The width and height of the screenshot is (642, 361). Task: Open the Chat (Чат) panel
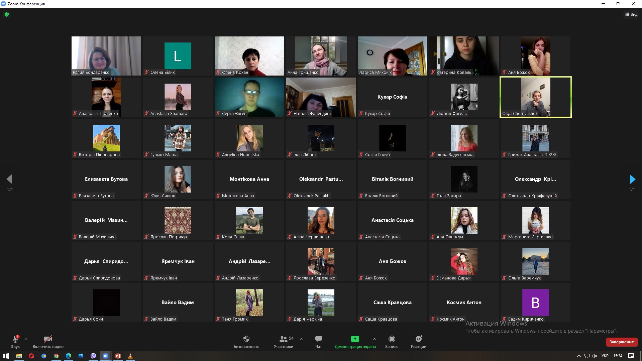click(x=318, y=339)
